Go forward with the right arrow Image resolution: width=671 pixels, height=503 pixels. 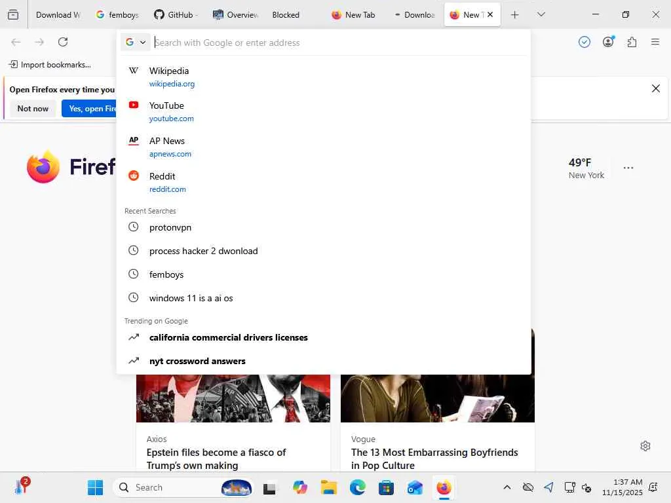coord(39,42)
